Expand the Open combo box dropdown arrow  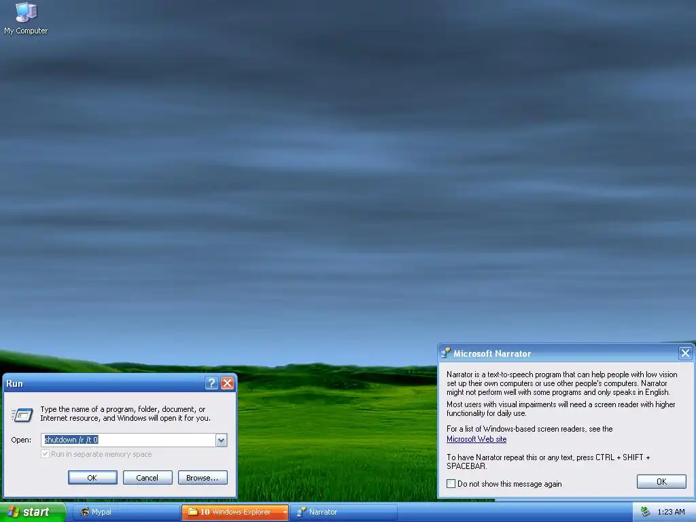coord(221,440)
